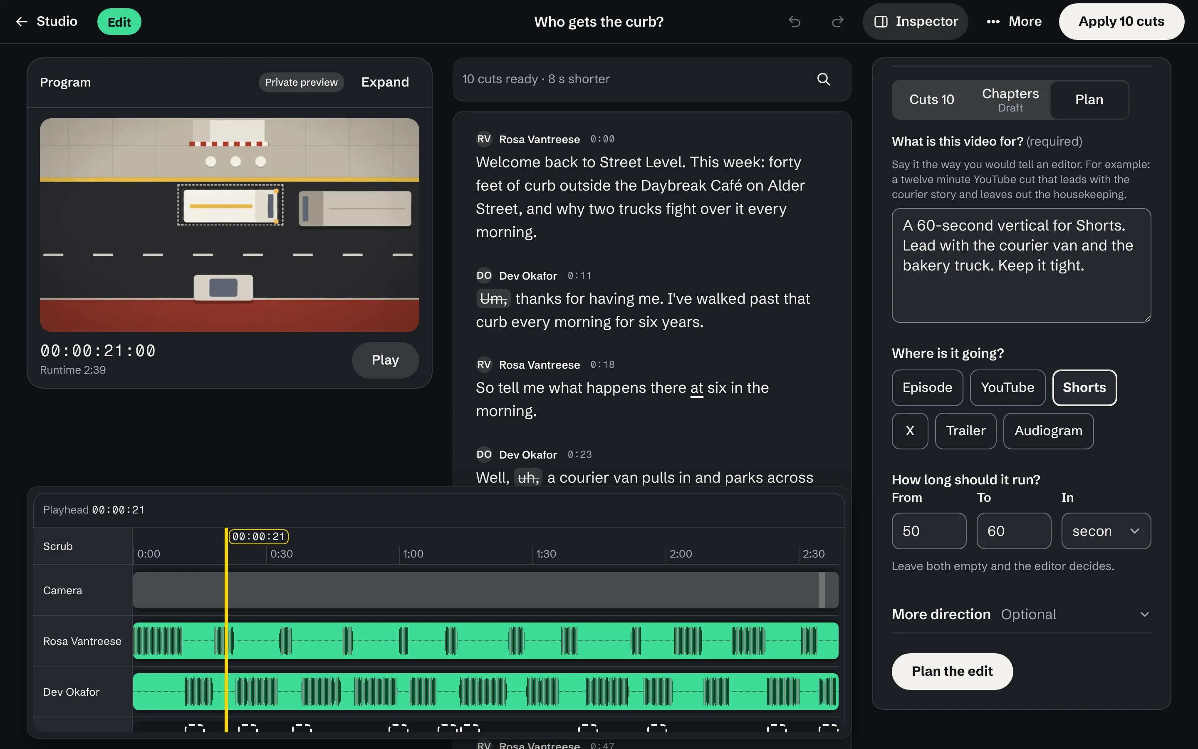Expand the Program preview
The image size is (1198, 749).
coord(385,82)
